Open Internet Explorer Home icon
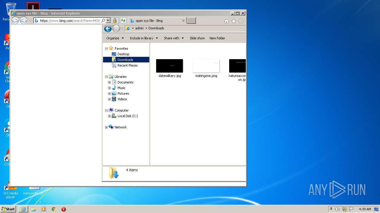 (227, 21)
